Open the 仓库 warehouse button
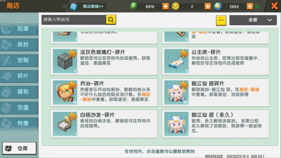The width and height of the screenshot is (281, 158). click(19, 149)
